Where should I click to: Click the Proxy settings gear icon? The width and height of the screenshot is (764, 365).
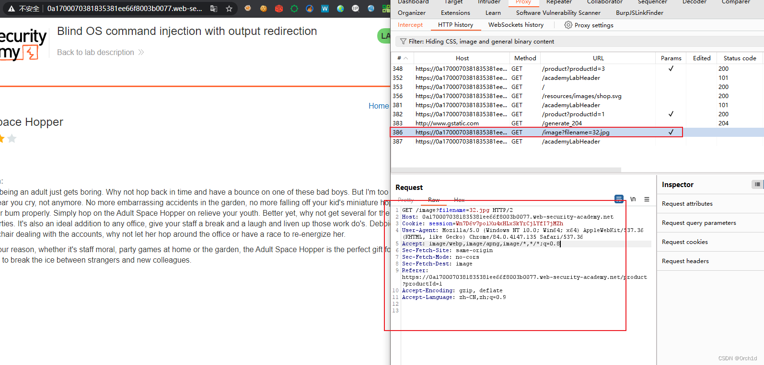click(x=568, y=25)
